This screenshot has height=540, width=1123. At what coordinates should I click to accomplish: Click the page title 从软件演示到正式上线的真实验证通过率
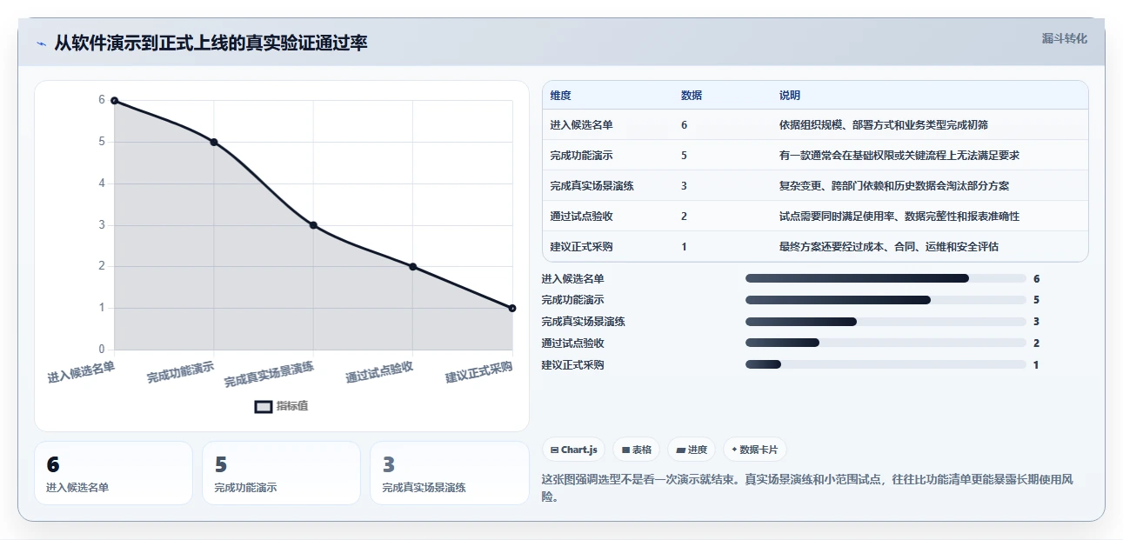211,43
